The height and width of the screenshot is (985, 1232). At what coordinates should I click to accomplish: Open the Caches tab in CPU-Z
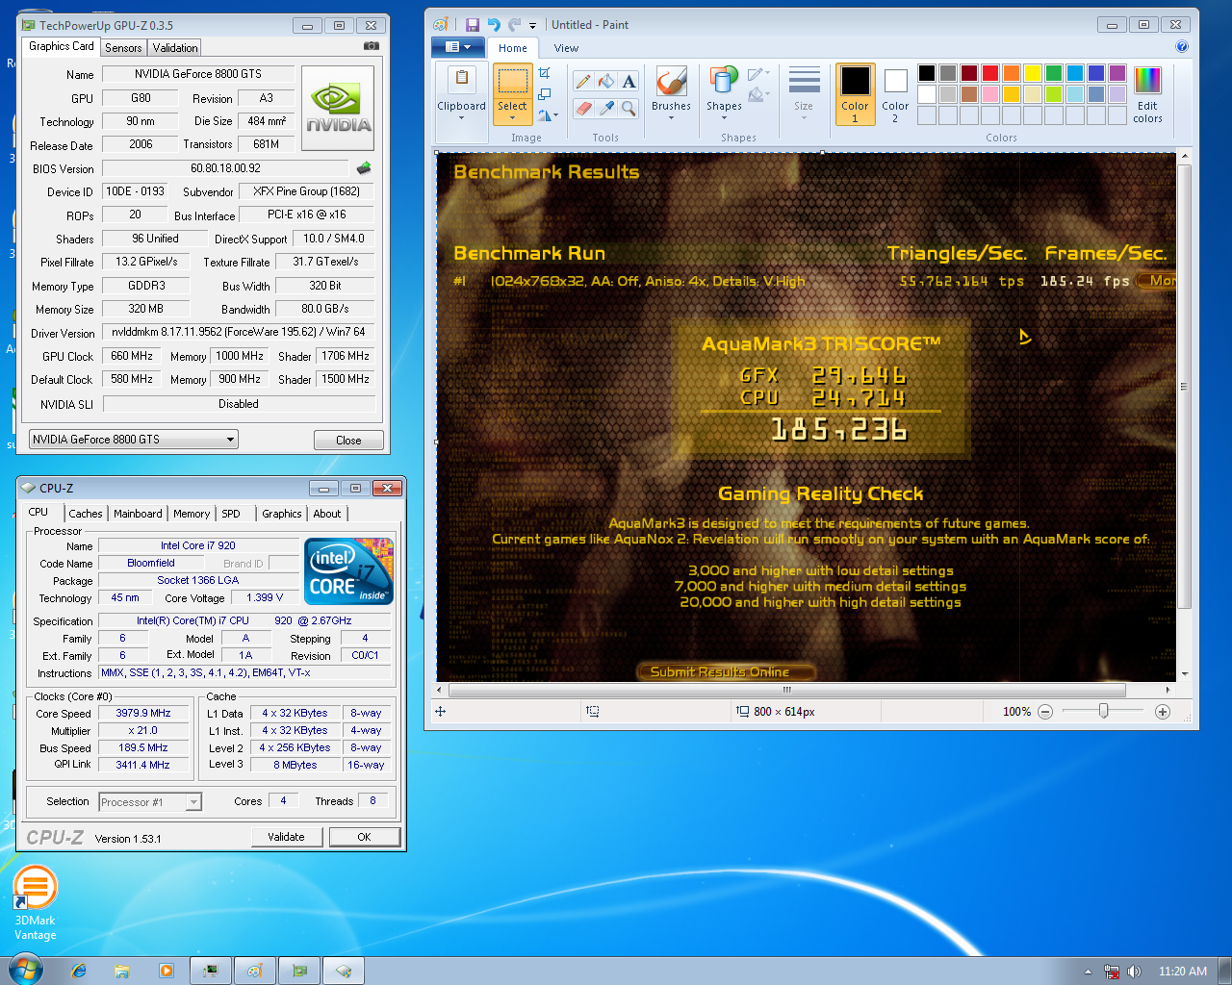tap(85, 514)
